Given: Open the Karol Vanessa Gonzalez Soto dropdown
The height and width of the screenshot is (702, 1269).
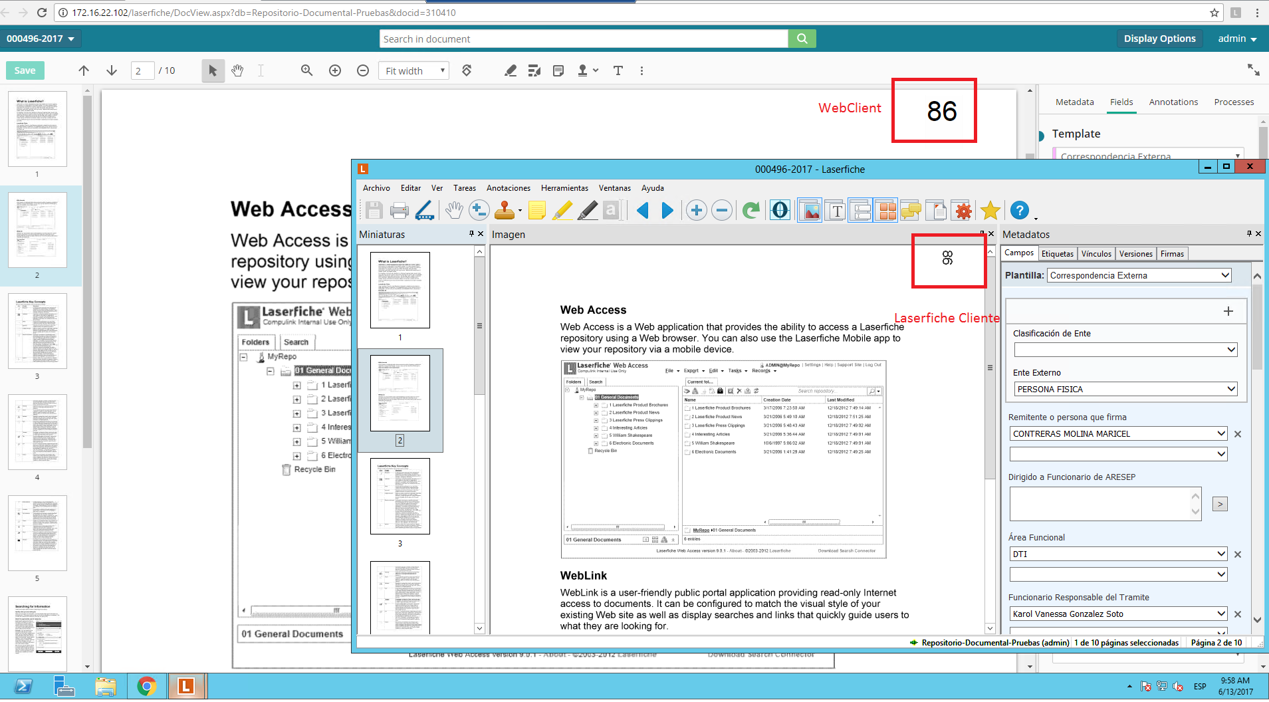Looking at the screenshot, I should (x=1221, y=614).
